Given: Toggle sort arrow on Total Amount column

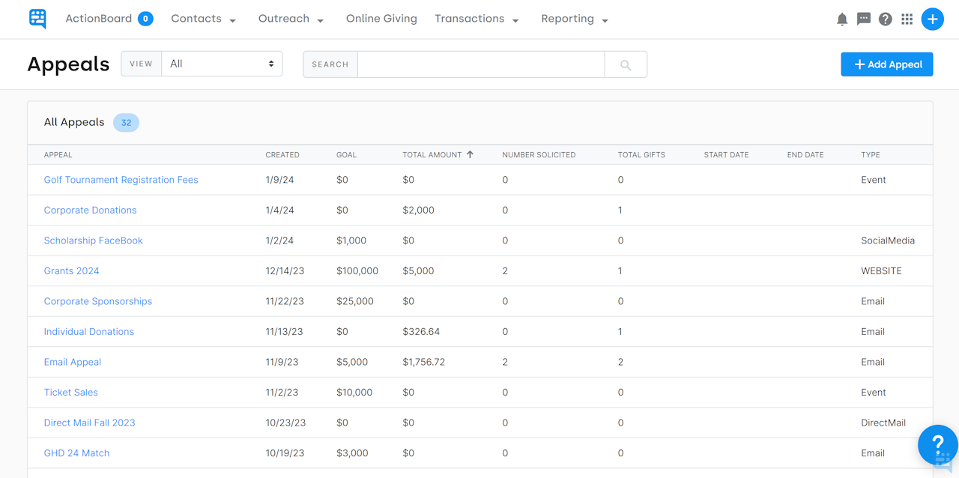Looking at the screenshot, I should click(x=471, y=154).
